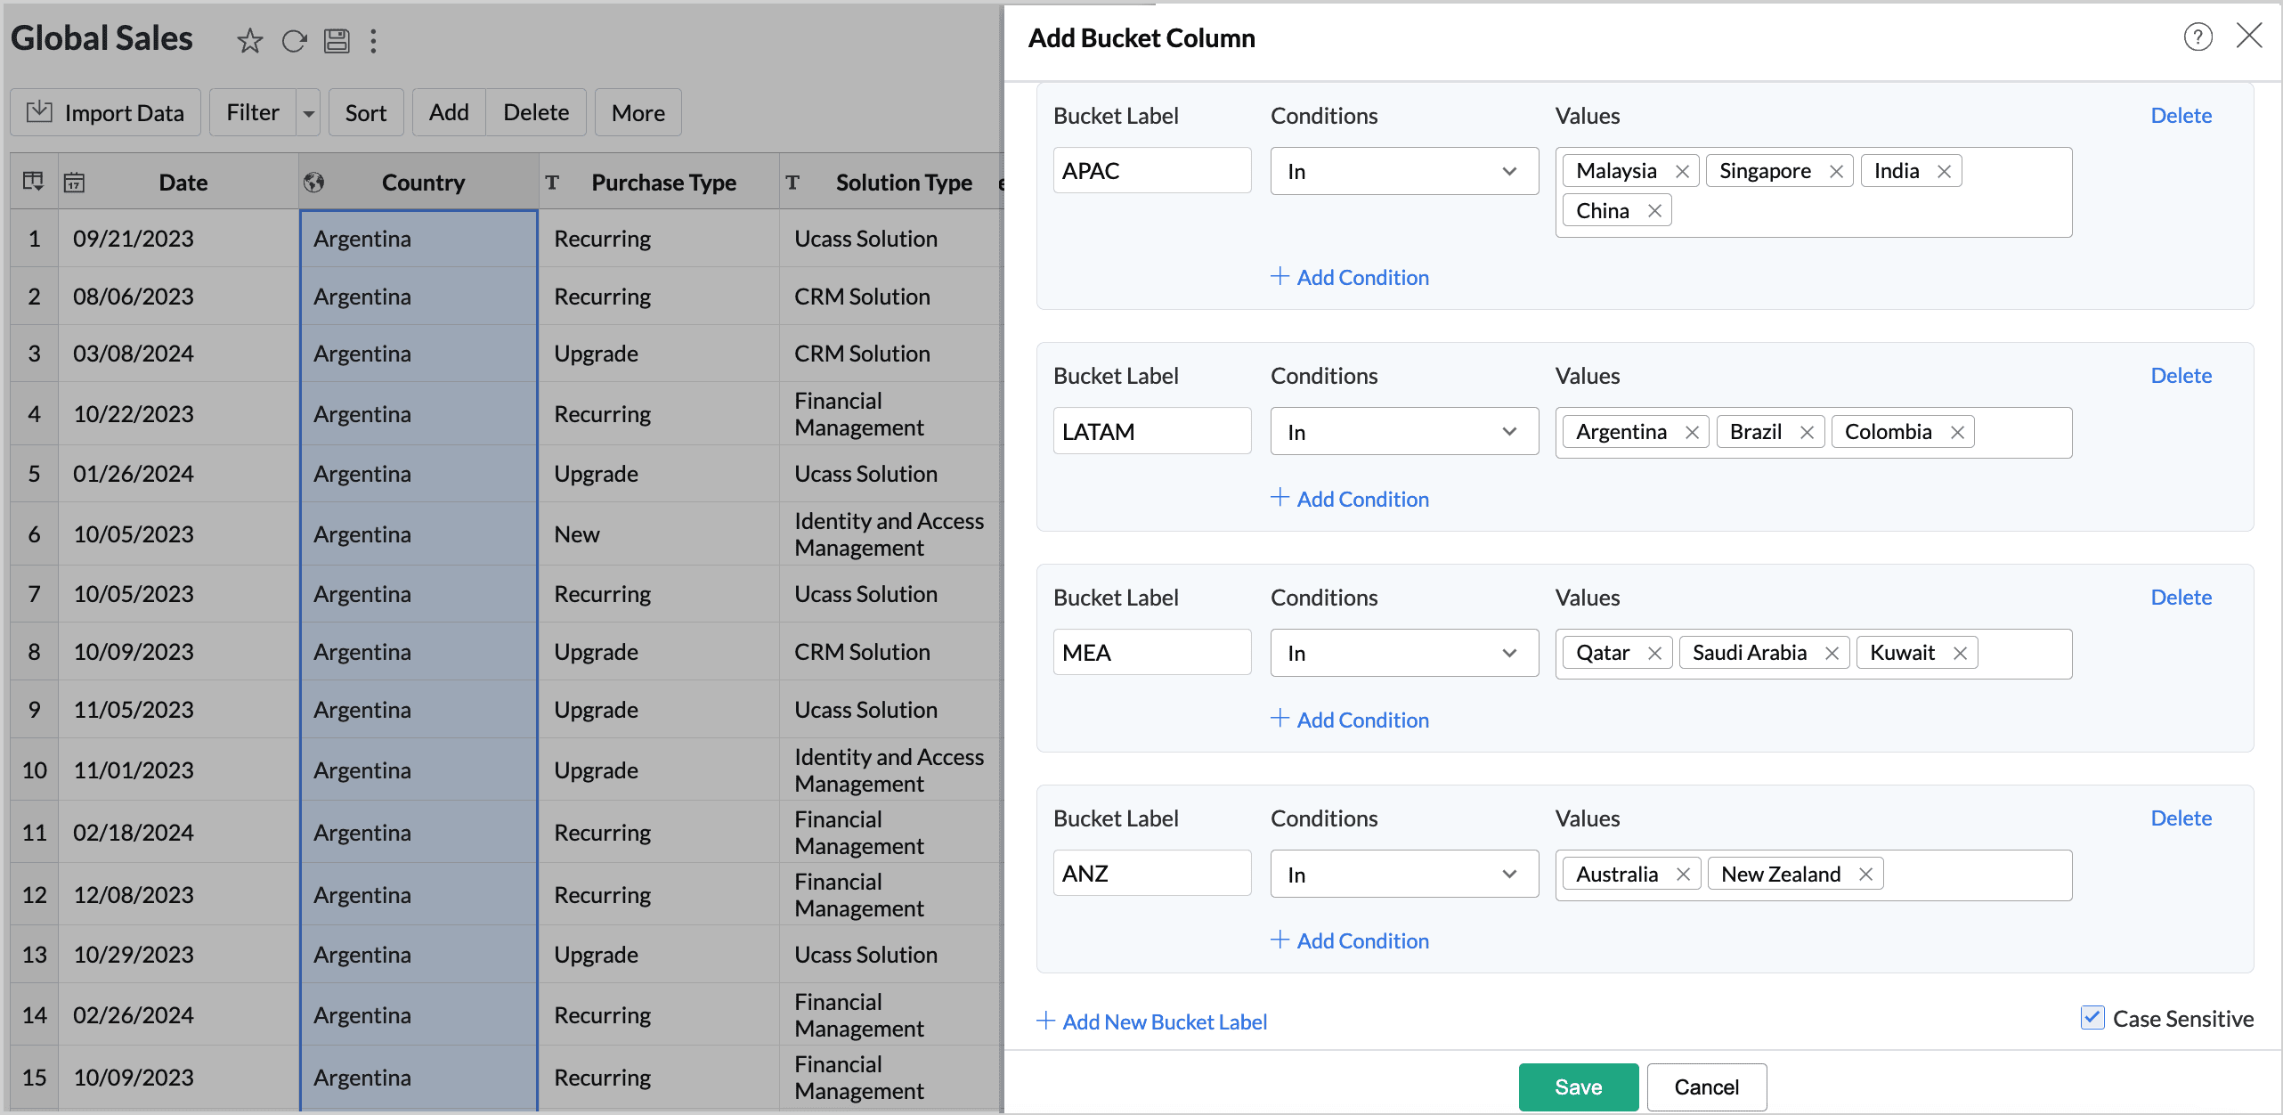This screenshot has height=1115, width=2283.
Task: Click the refresh icon next to Global Sales
Action: pos(294,40)
